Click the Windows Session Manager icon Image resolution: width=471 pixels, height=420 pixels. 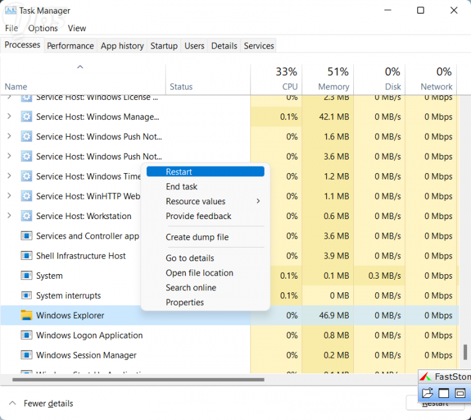click(x=27, y=355)
